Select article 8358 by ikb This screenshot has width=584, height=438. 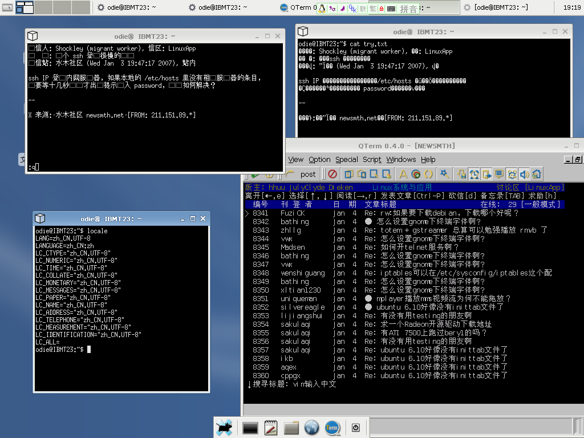click(x=404, y=359)
